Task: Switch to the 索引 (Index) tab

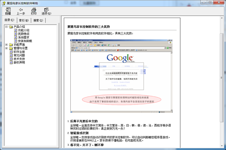Action: pyautogui.click(x=24, y=20)
